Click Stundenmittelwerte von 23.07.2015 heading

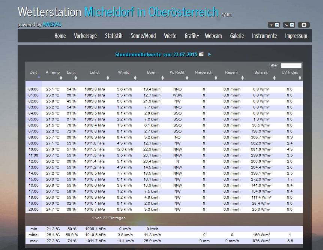[156, 54]
